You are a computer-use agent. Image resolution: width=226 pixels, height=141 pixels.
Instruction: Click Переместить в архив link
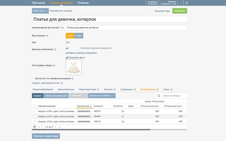pos(61,11)
